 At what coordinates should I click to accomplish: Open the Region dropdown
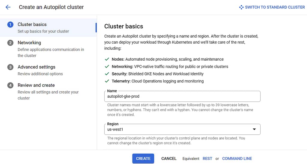182,129
